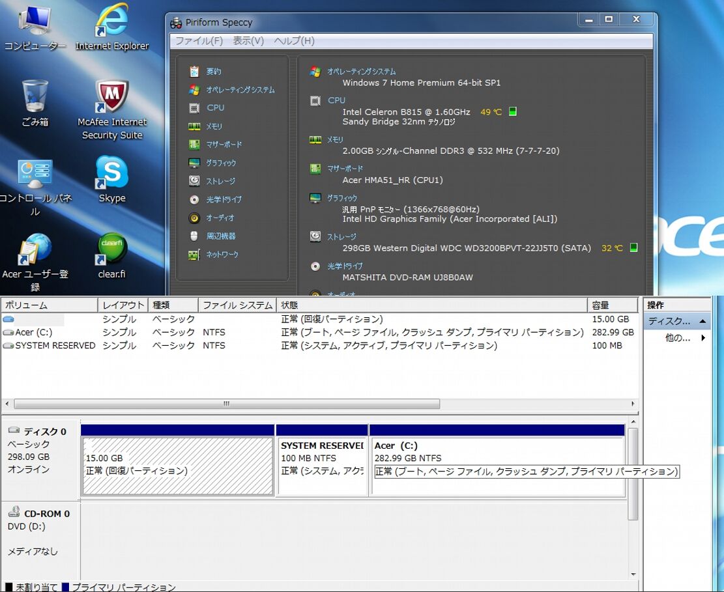Click 周辺機器 mouse icon in Speccy sidebar
This screenshot has width=724, height=592.
tap(194, 236)
